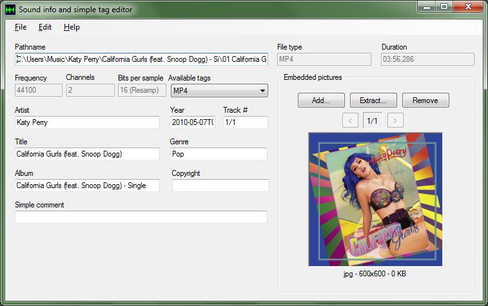Click the Add... picture button
The width and height of the screenshot is (488, 306).
click(321, 100)
